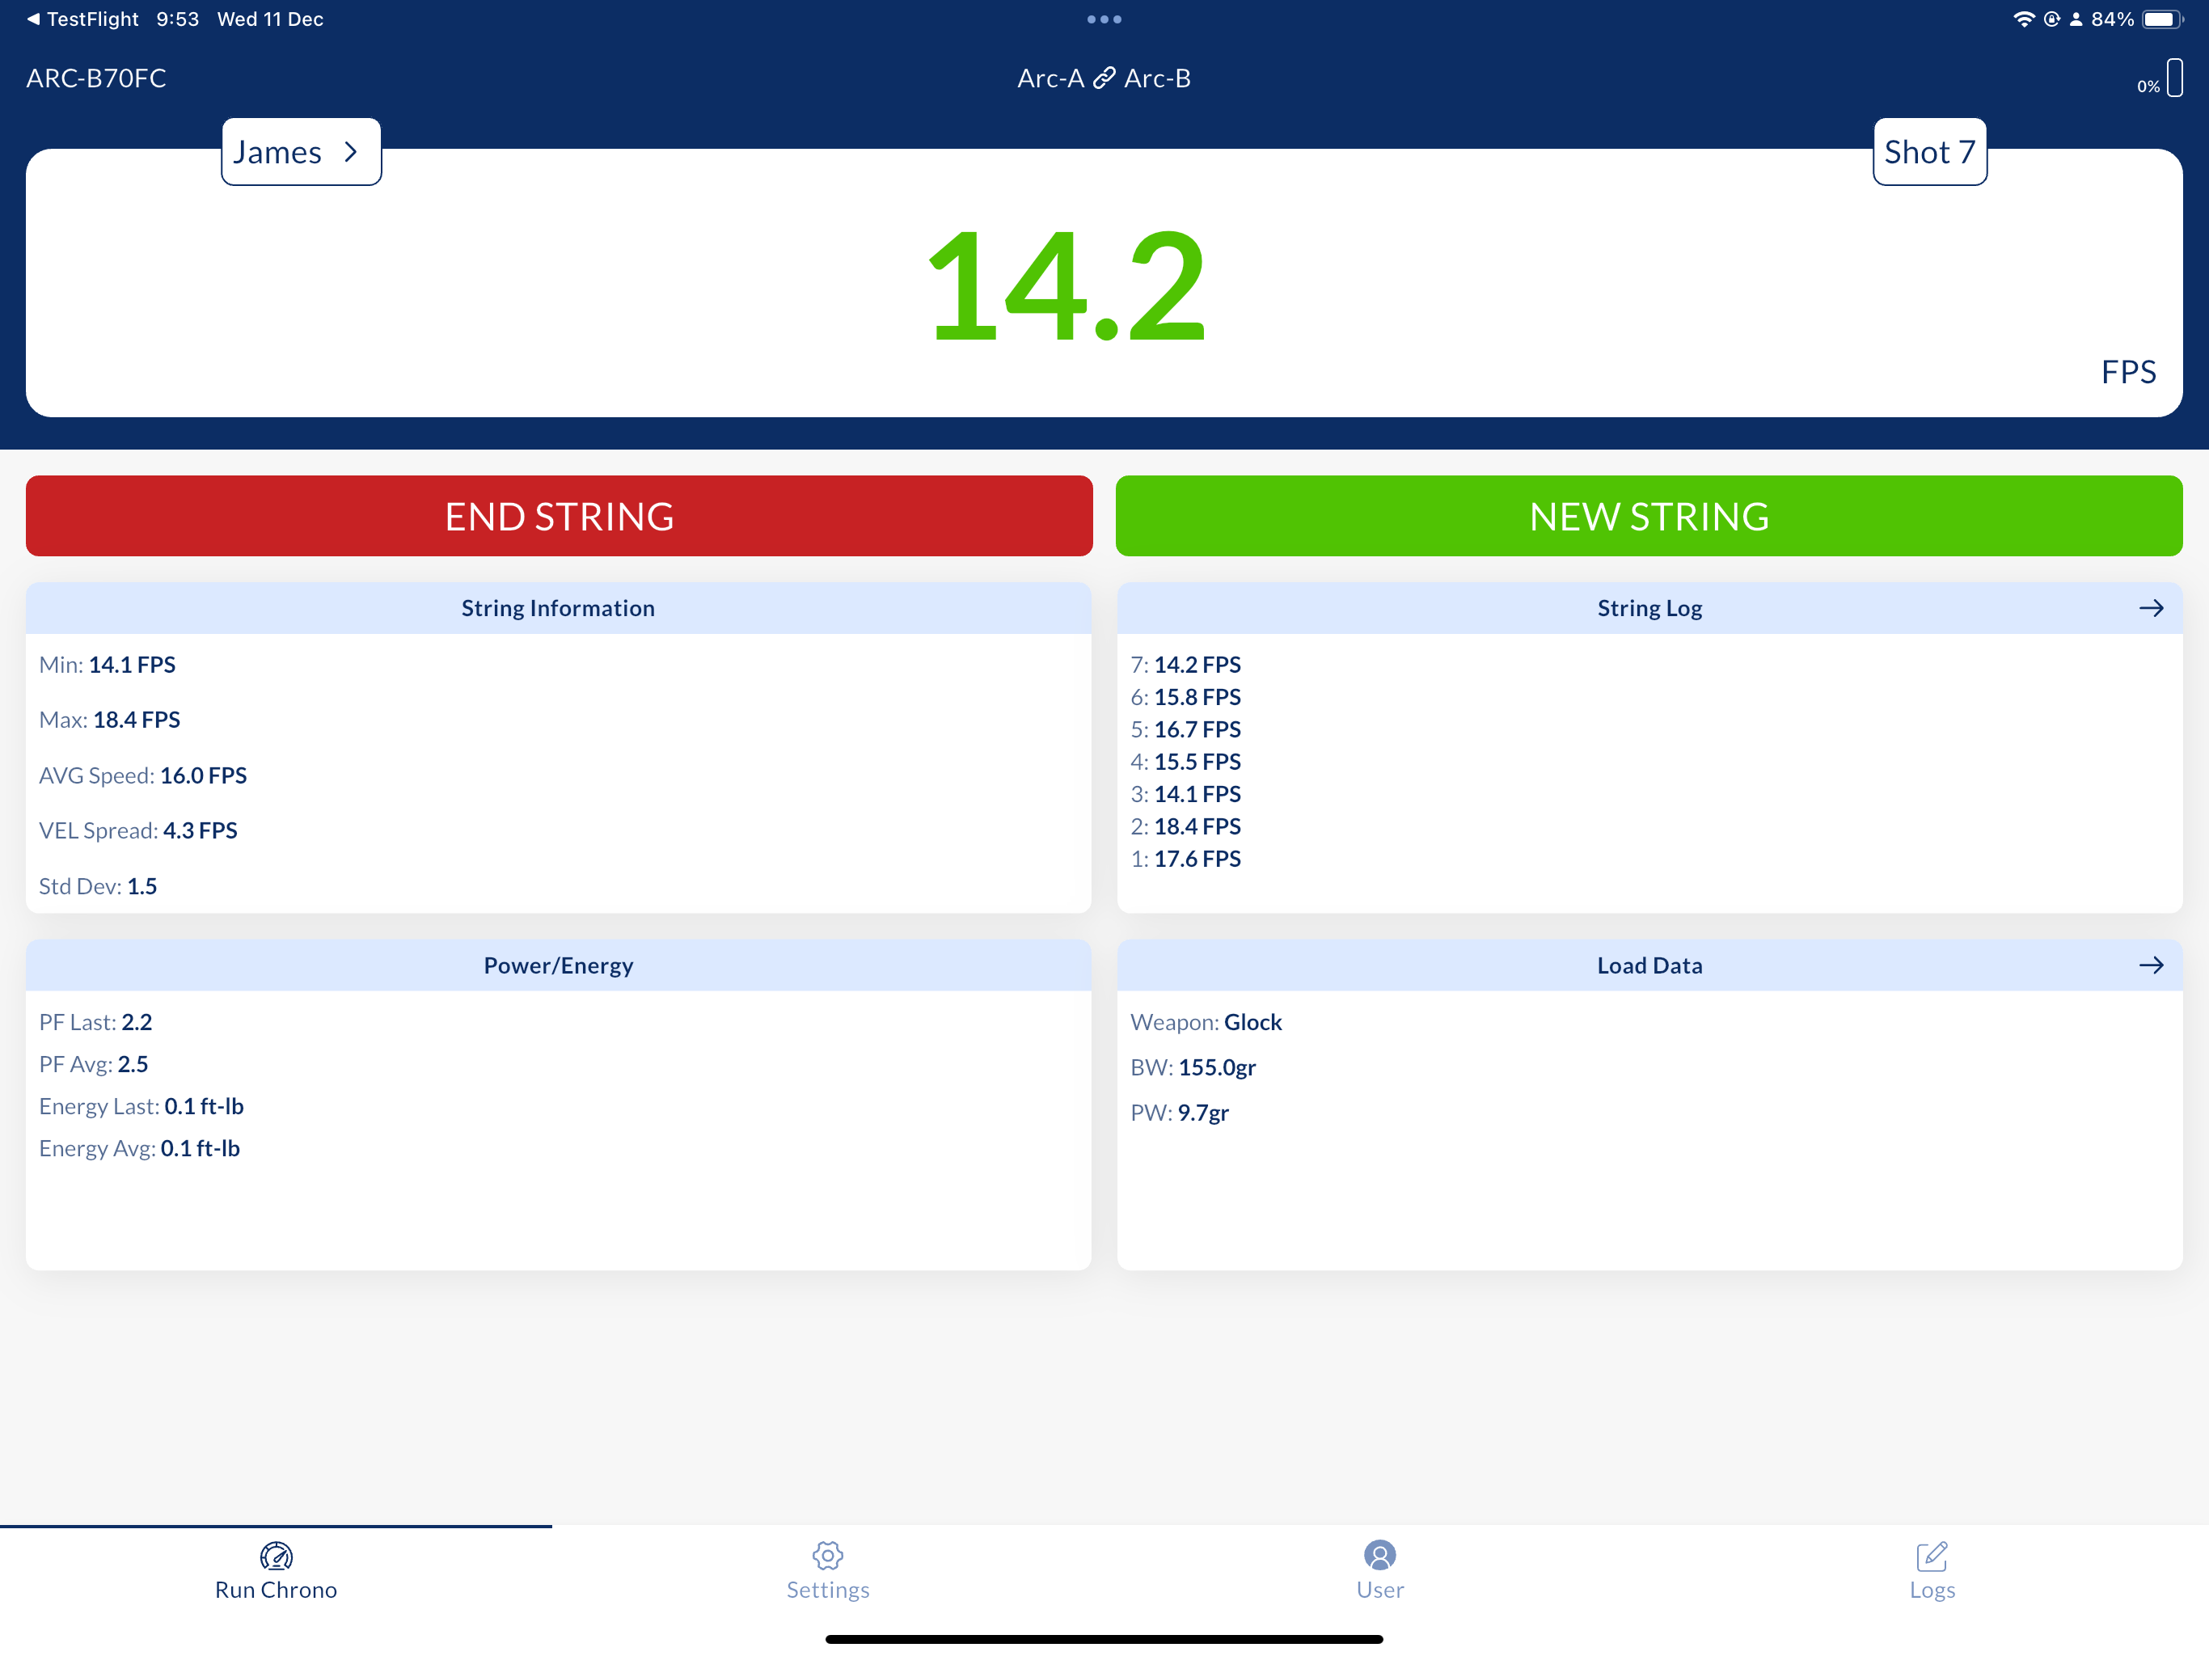This screenshot has width=2209, height=1656.
Task: Select String Log shot 6: 15.8 FPS
Action: coord(1185,696)
